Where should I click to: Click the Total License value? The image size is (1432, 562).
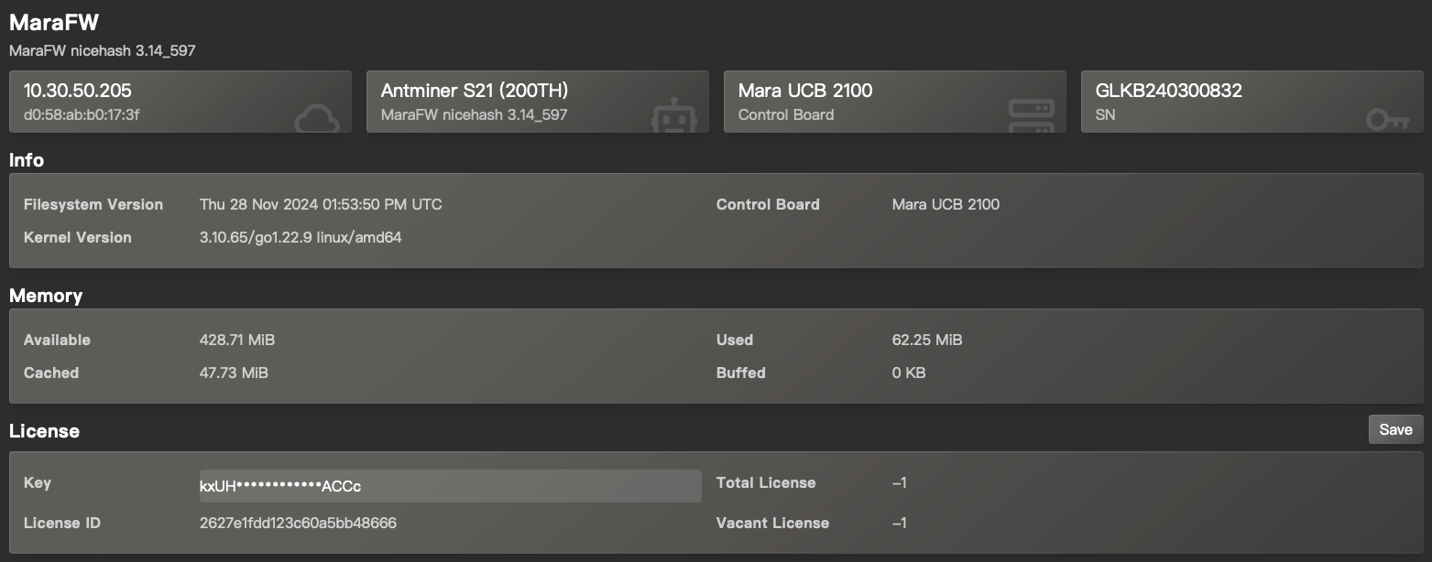point(899,482)
